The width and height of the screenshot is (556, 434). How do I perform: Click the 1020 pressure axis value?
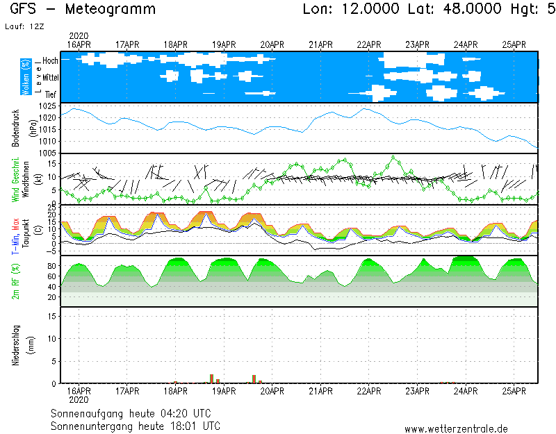tap(47, 117)
